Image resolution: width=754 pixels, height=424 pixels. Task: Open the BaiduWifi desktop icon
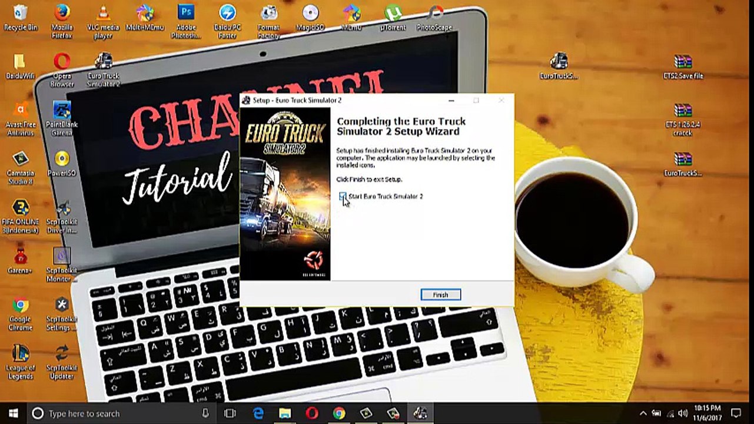[21, 67]
